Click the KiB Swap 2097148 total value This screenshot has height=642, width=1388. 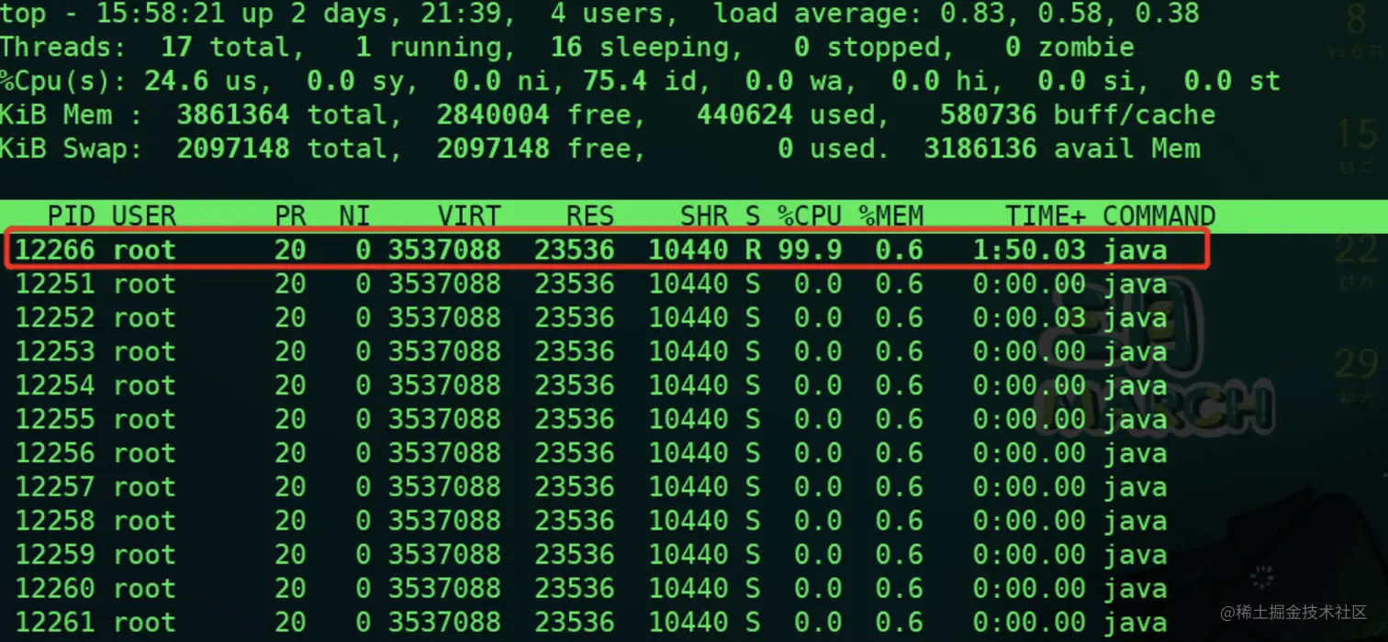point(232,149)
